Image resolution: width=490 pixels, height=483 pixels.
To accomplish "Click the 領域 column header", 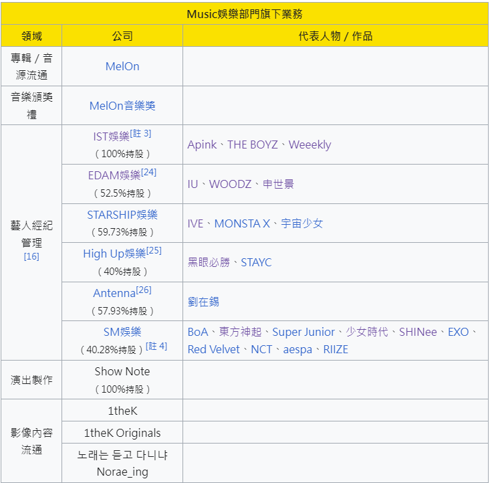I will point(31,36).
